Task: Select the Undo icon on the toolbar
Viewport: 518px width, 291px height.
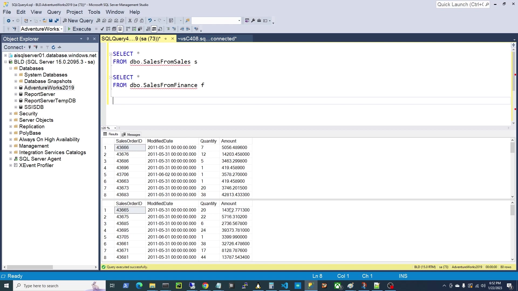Action: (151, 20)
